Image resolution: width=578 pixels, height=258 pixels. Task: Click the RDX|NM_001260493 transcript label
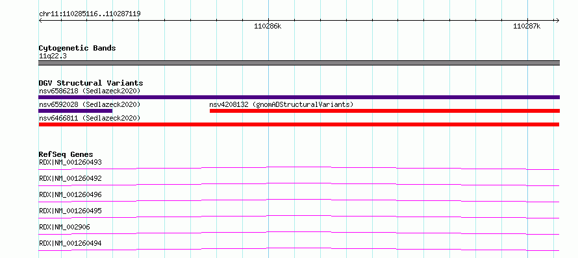click(70, 162)
